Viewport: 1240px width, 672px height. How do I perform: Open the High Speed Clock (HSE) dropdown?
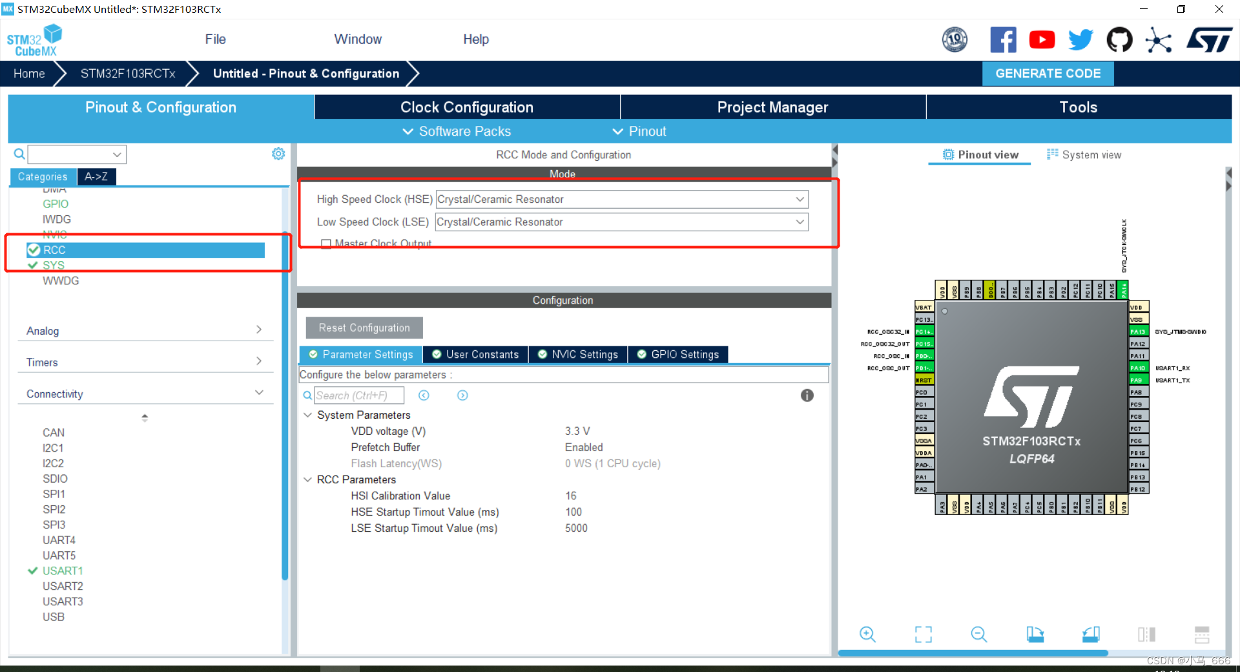[622, 199]
